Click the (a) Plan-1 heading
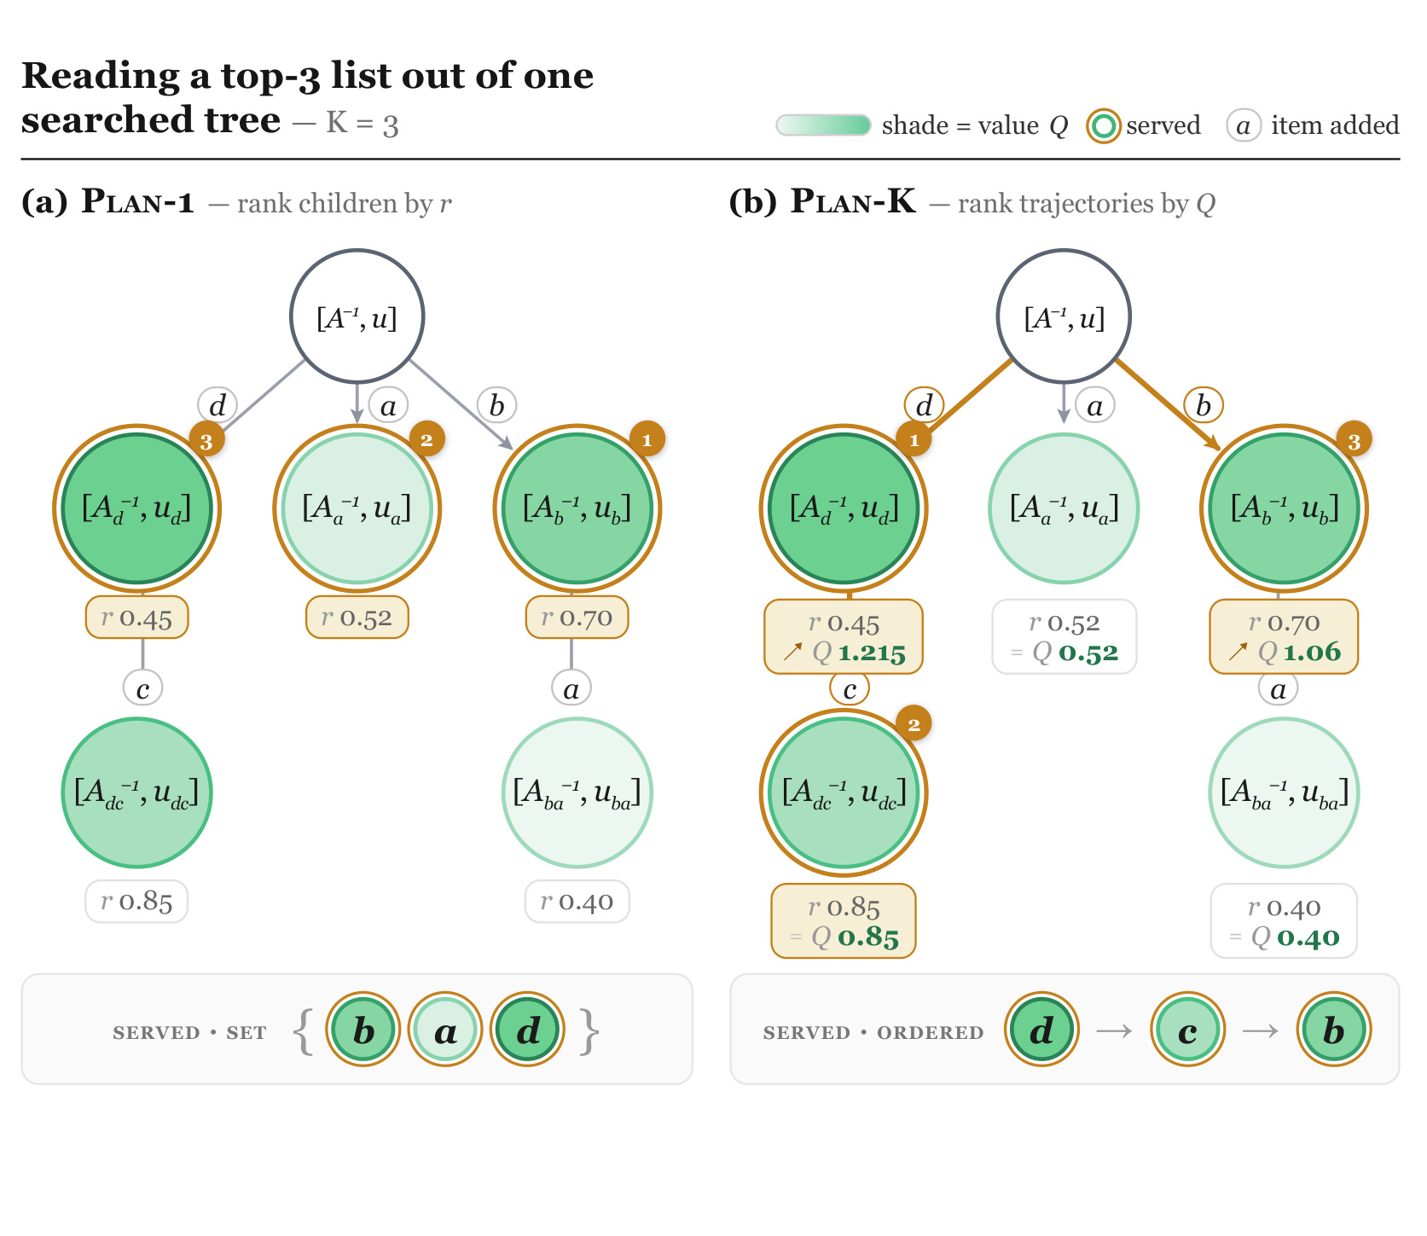Screen dimensions: 1427x1236 click(x=108, y=202)
